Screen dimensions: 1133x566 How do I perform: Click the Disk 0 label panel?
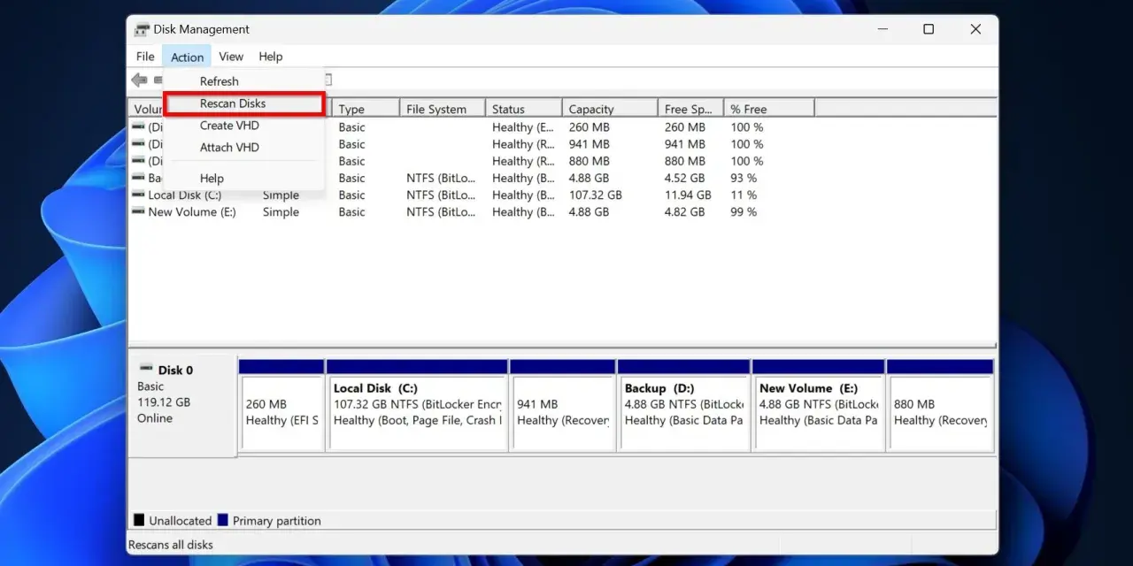pyautogui.click(x=183, y=407)
